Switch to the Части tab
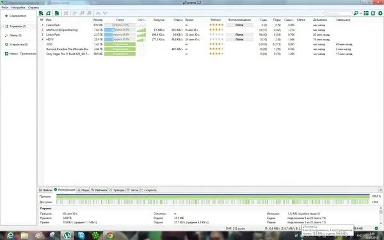Viewport: 384px width, 240px height. [132, 190]
